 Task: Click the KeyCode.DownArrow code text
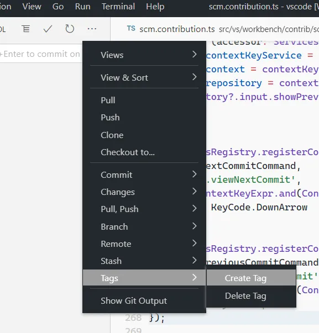click(x=259, y=207)
